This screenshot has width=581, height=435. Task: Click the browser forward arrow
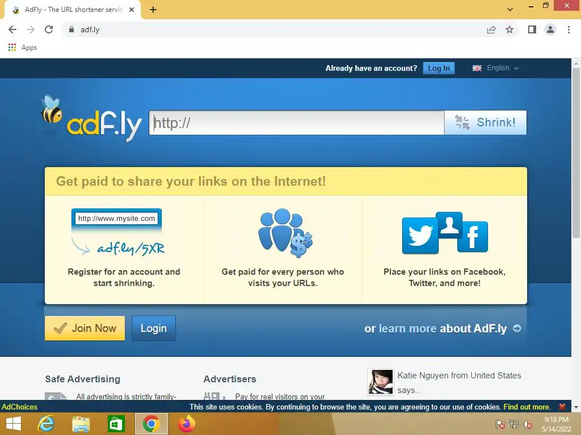point(31,29)
